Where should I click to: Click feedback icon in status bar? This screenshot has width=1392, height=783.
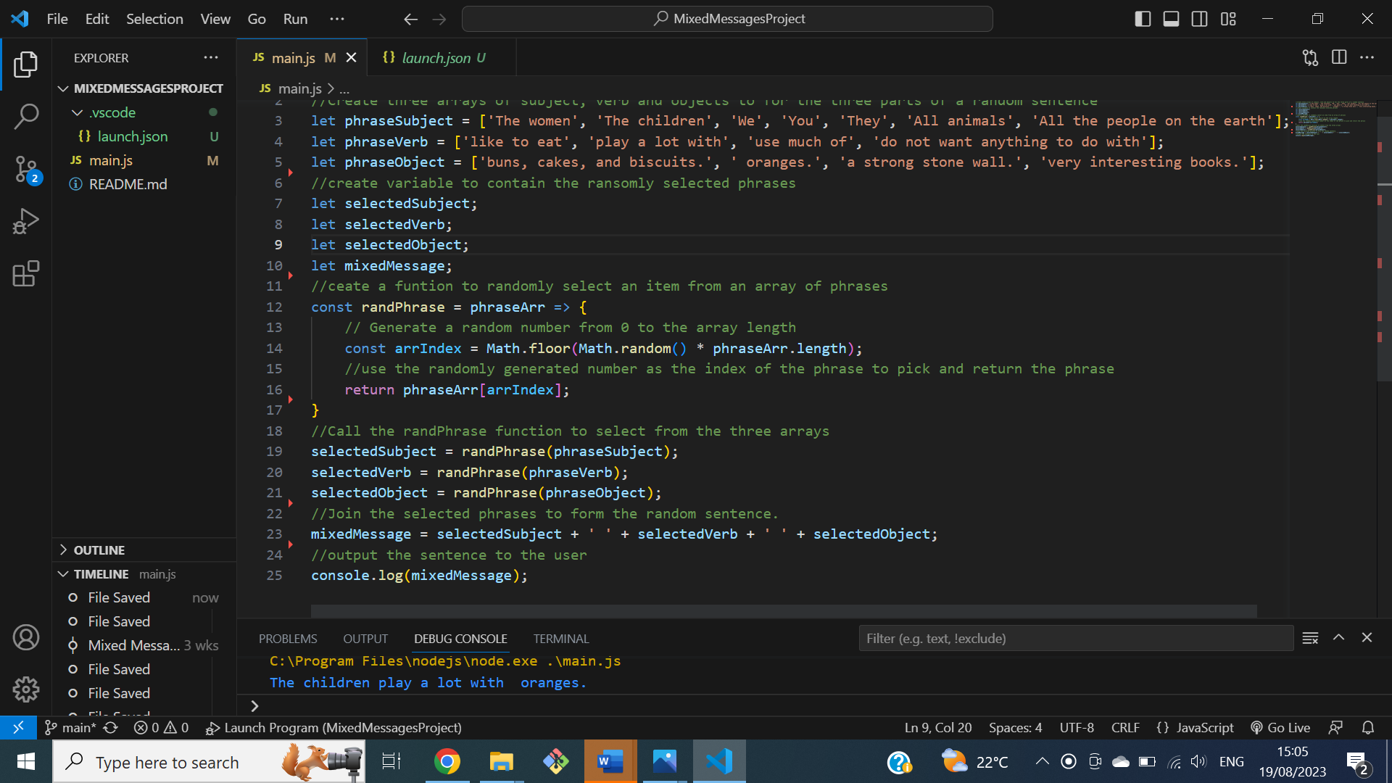point(1335,727)
